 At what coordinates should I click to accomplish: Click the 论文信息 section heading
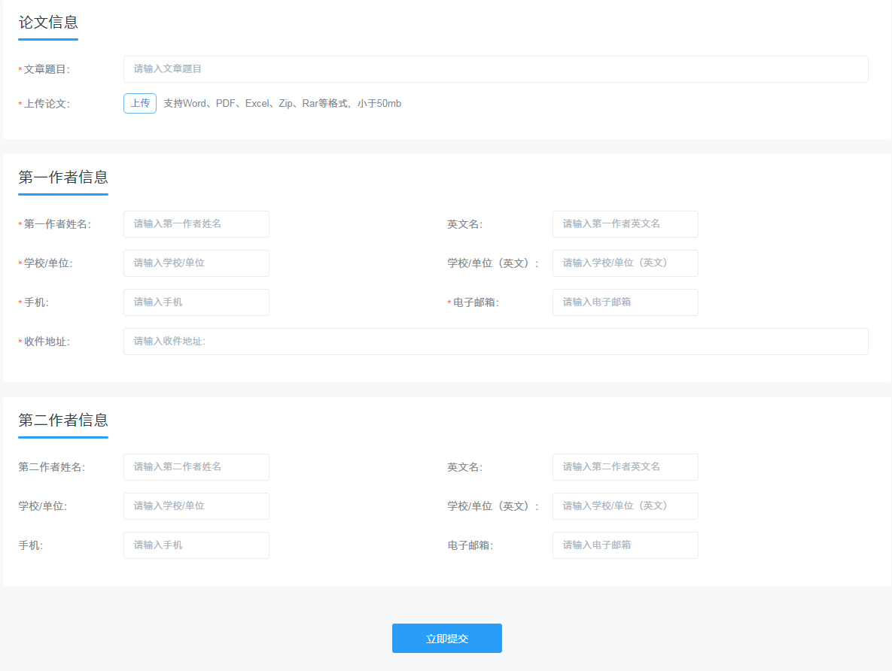(x=48, y=22)
